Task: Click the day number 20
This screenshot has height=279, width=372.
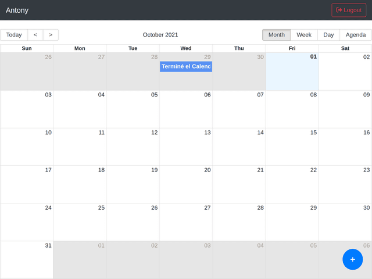Action: [x=208, y=170]
